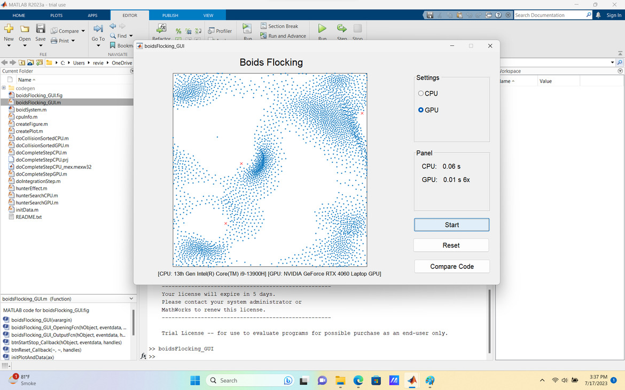The height and width of the screenshot is (390, 625).
Task: Click the Start button in Boids Flocking
Action: [x=451, y=225]
